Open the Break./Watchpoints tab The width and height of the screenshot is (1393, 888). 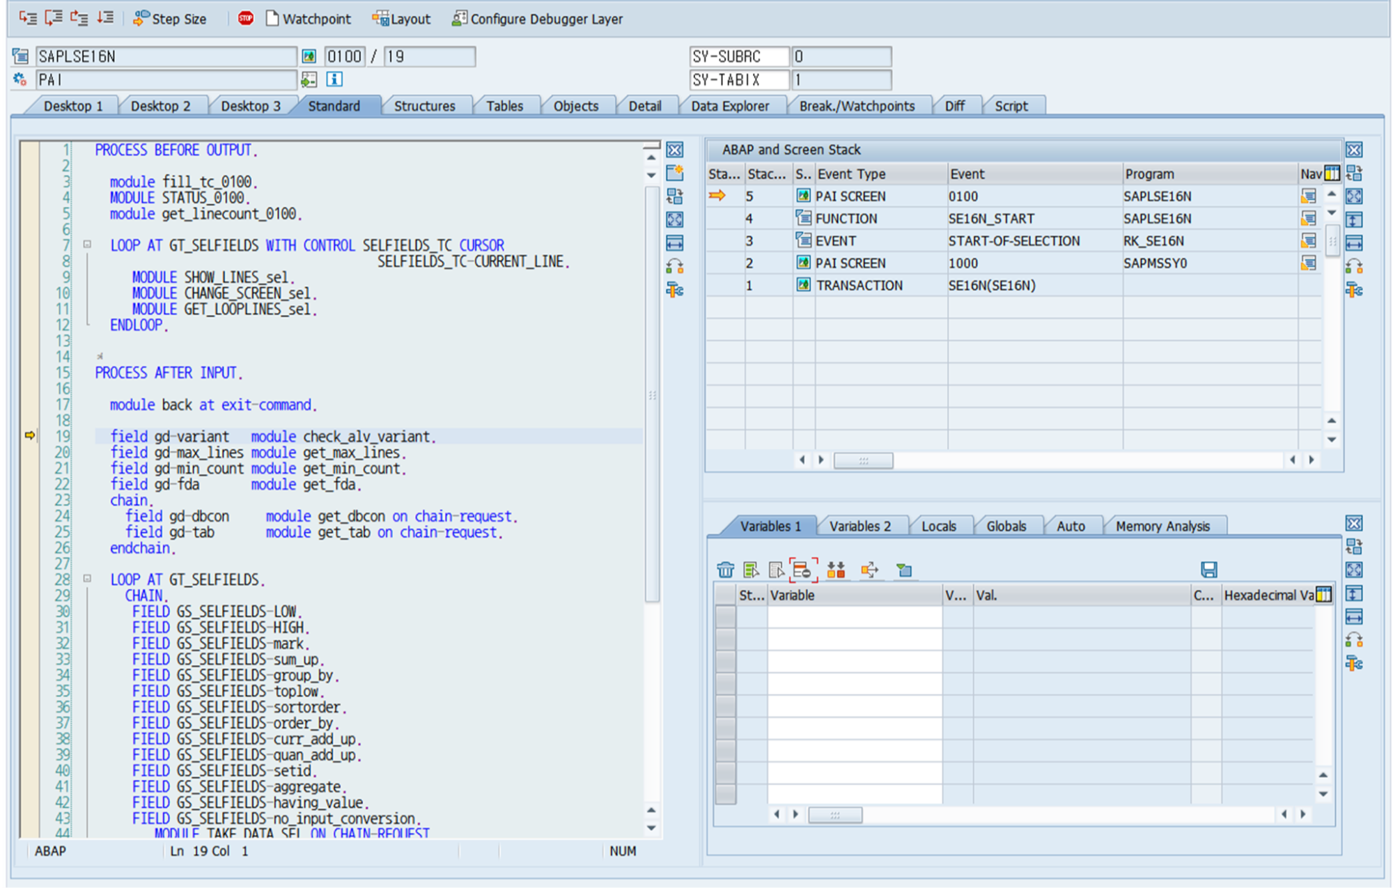click(x=856, y=106)
